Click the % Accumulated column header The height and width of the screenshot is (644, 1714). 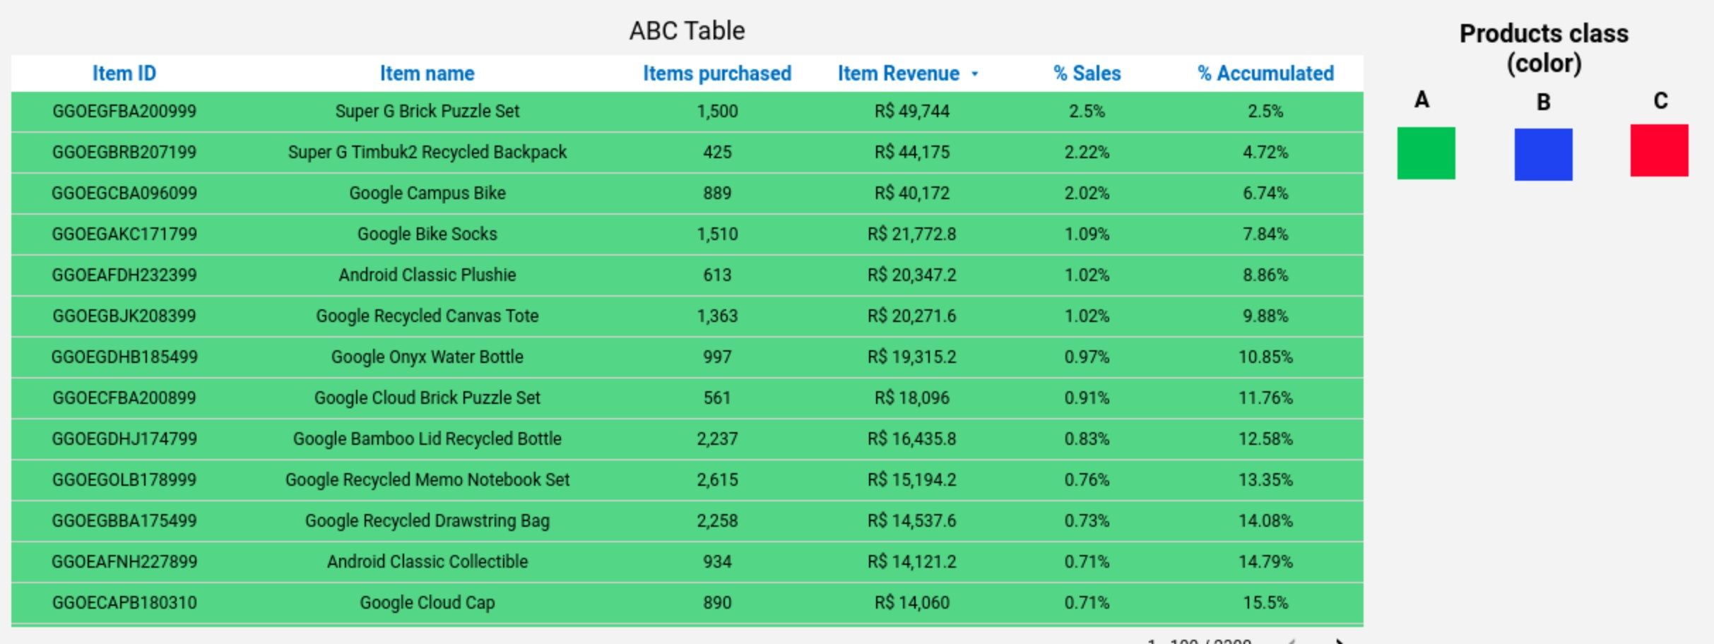[x=1265, y=73]
